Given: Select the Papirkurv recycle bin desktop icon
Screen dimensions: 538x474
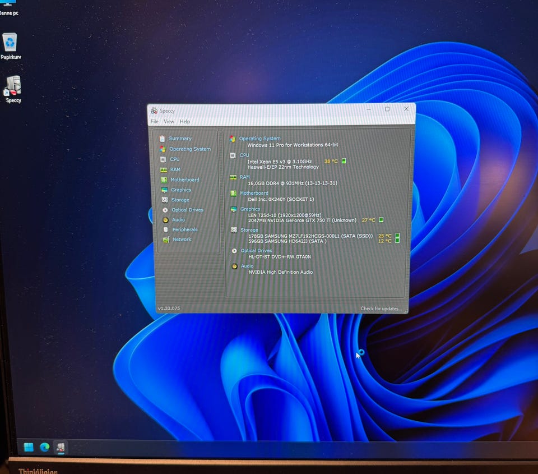Looking at the screenshot, I should click(x=10, y=46).
